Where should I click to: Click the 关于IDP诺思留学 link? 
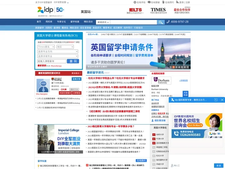click(x=44, y=2)
